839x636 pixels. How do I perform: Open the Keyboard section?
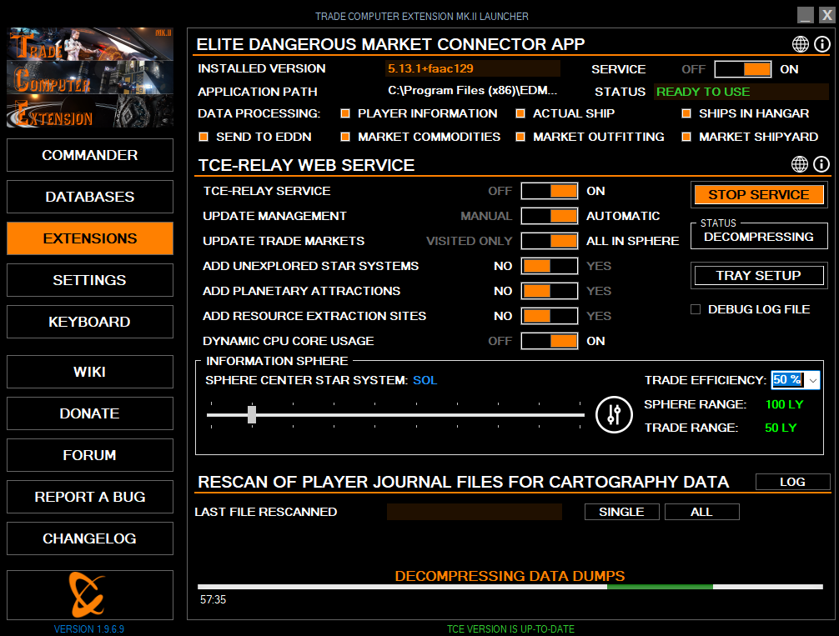(x=90, y=322)
